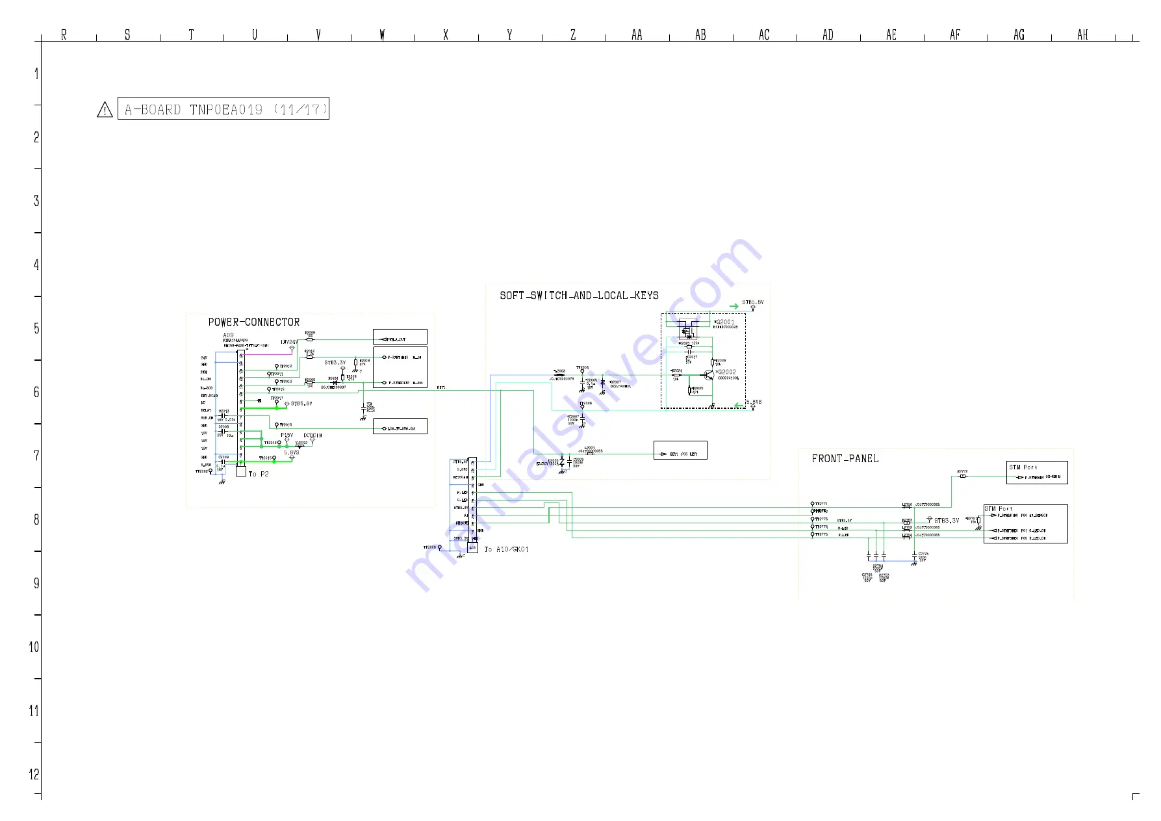1161x821 pixels.
Task: Click the 'To A10/GK01' connector label
Action: [507, 550]
